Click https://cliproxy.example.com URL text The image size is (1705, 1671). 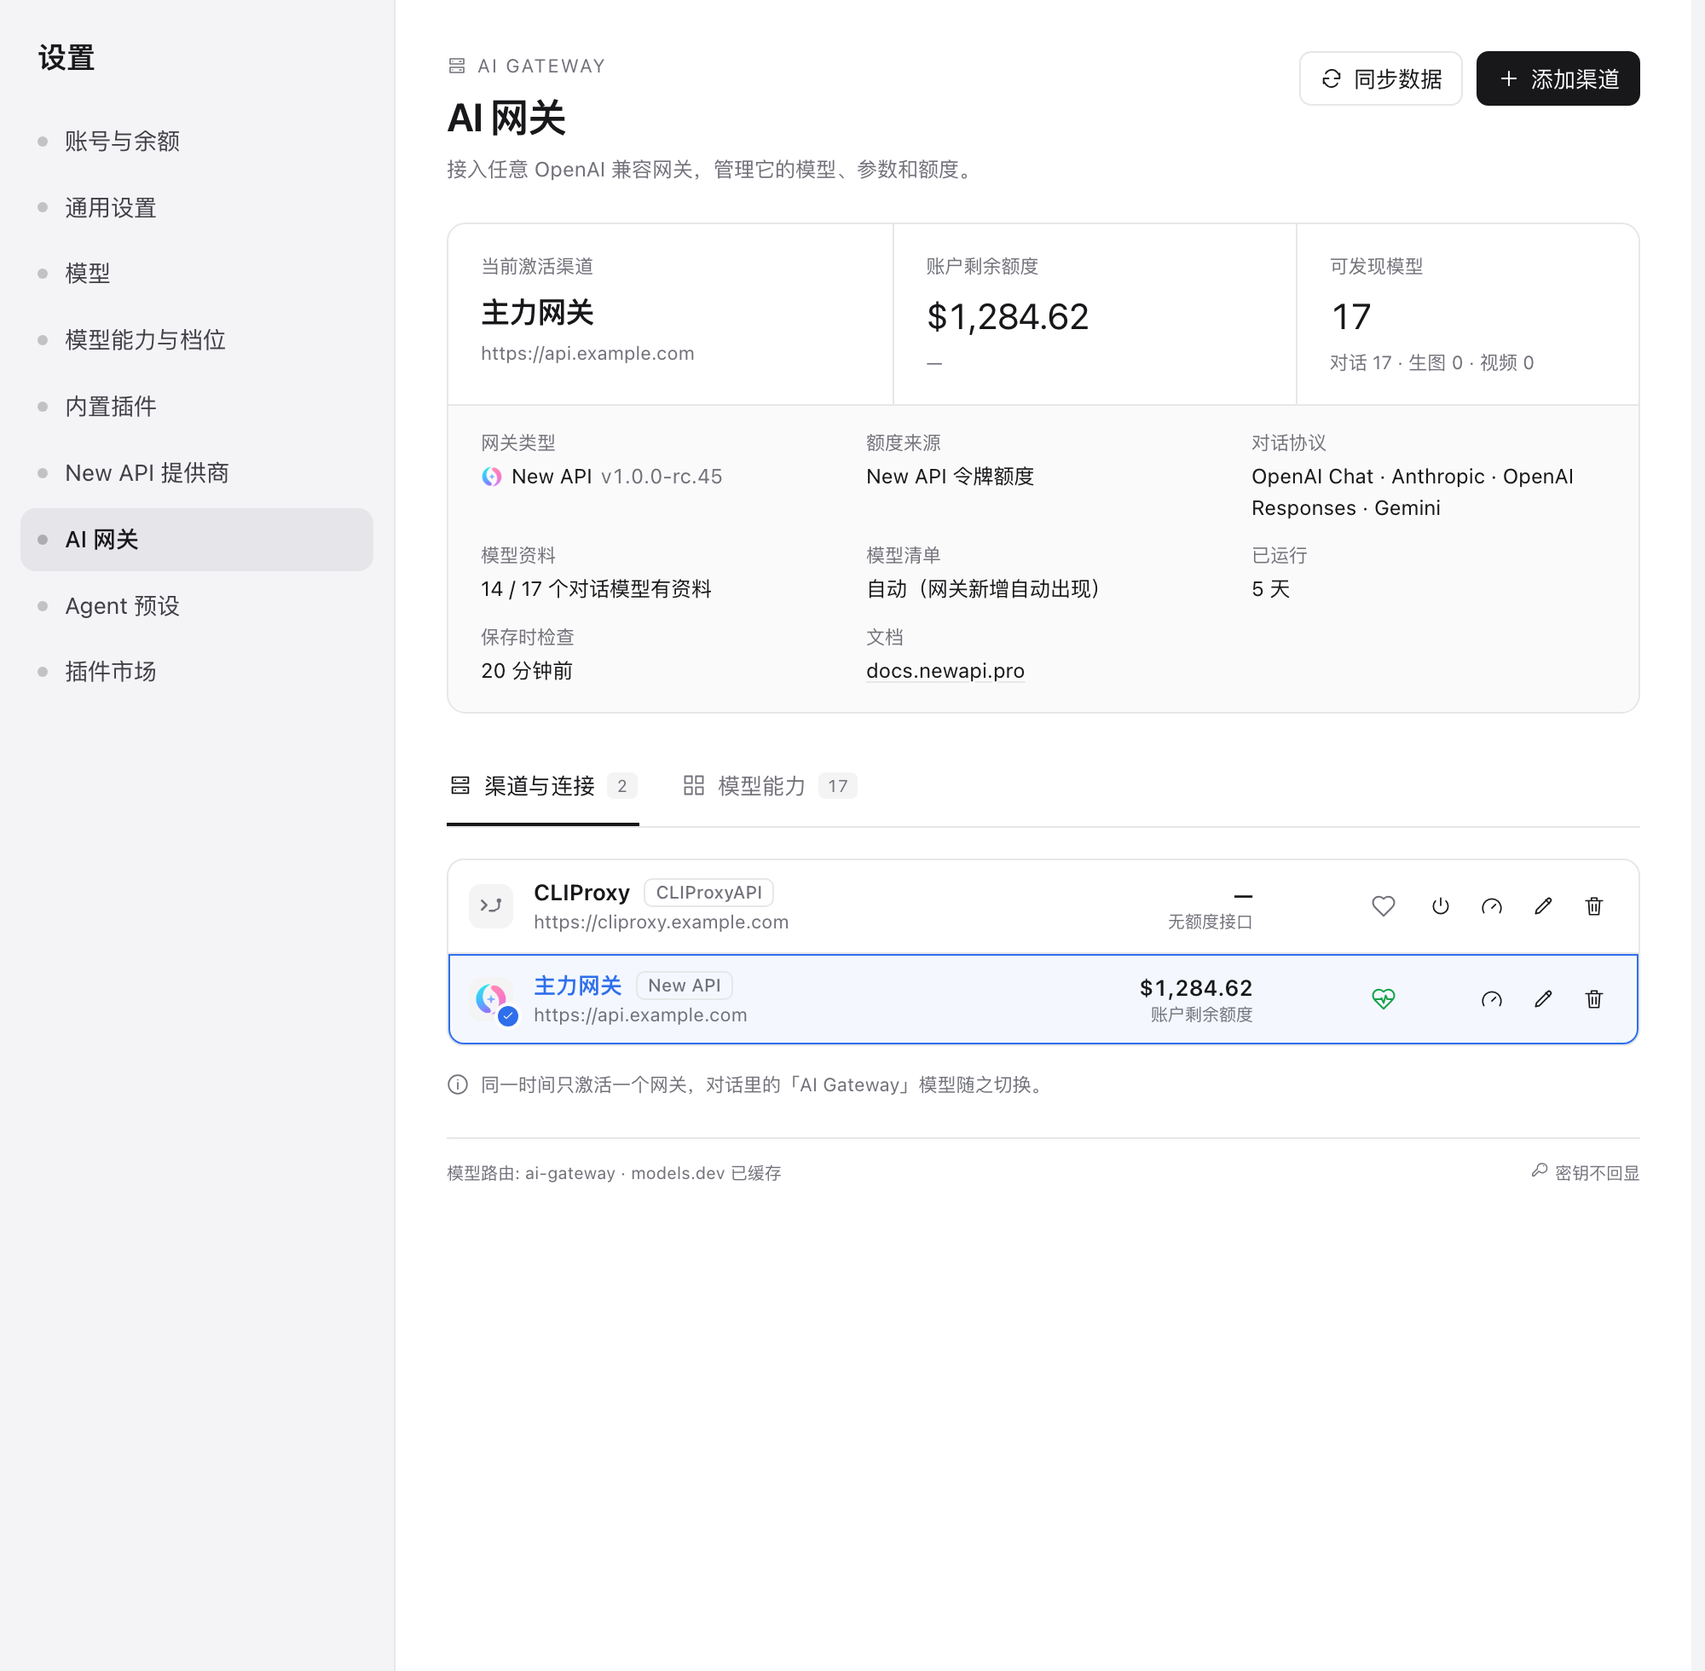pyautogui.click(x=661, y=922)
